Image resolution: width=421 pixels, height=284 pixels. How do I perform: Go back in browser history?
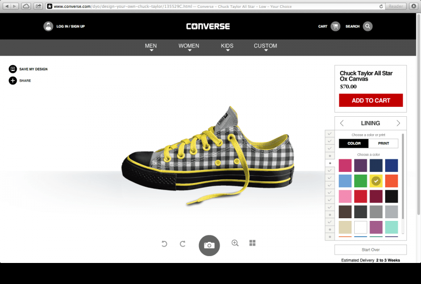(7, 6)
